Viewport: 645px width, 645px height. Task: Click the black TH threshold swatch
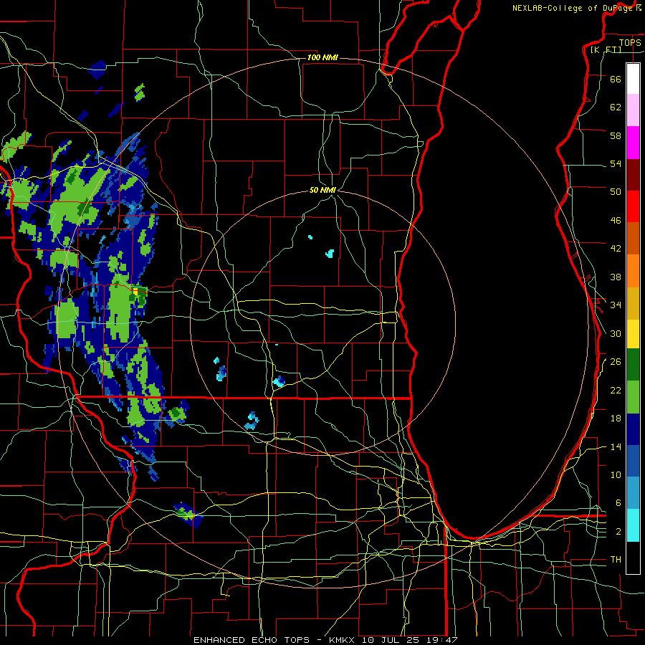pyautogui.click(x=633, y=558)
